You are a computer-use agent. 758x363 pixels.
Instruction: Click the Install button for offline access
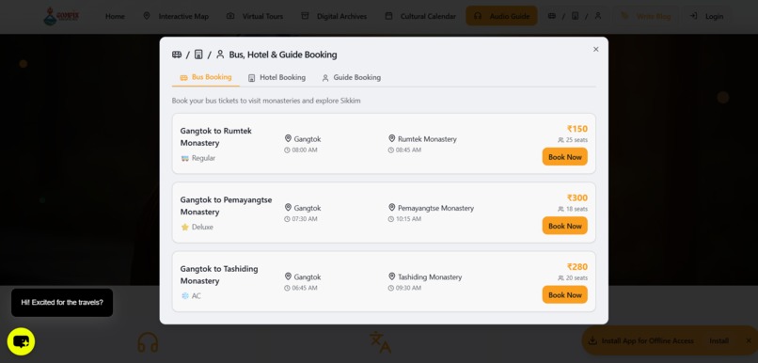click(x=719, y=341)
